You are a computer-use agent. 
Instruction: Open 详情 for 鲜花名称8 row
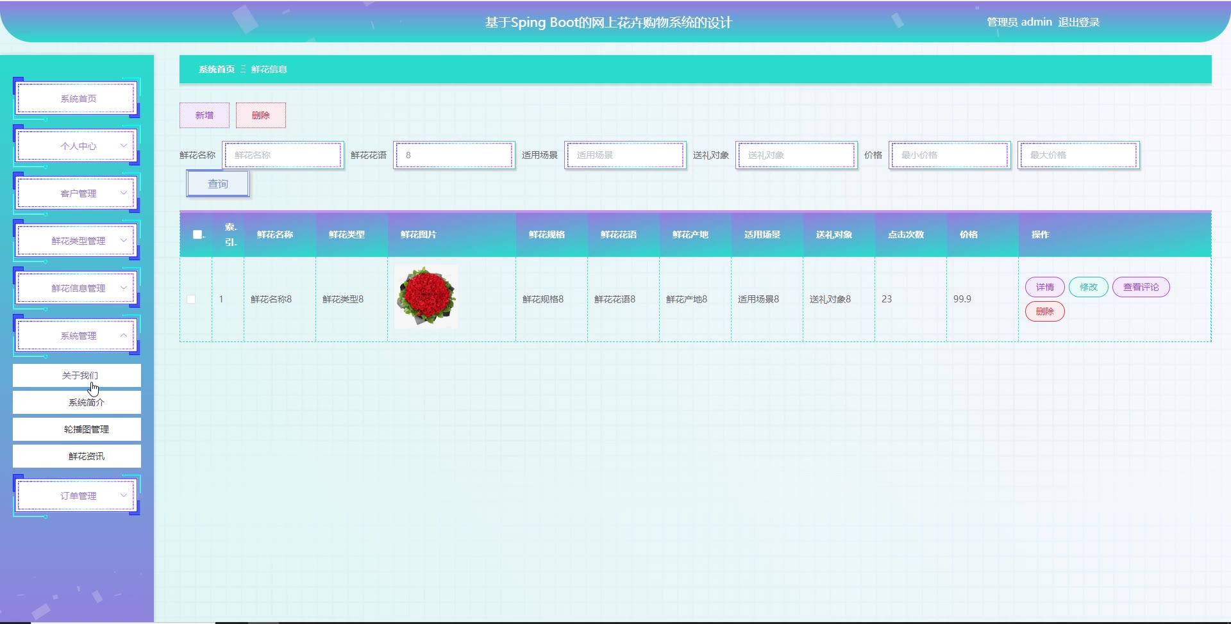[x=1045, y=287]
